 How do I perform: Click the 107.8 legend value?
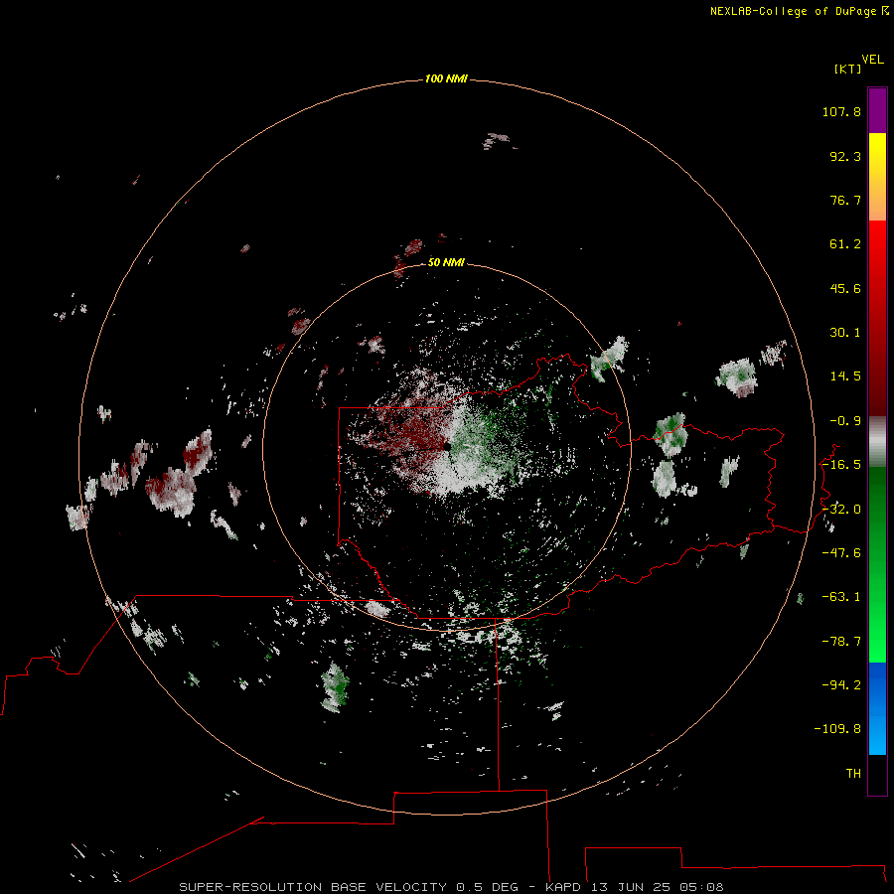[x=841, y=111]
